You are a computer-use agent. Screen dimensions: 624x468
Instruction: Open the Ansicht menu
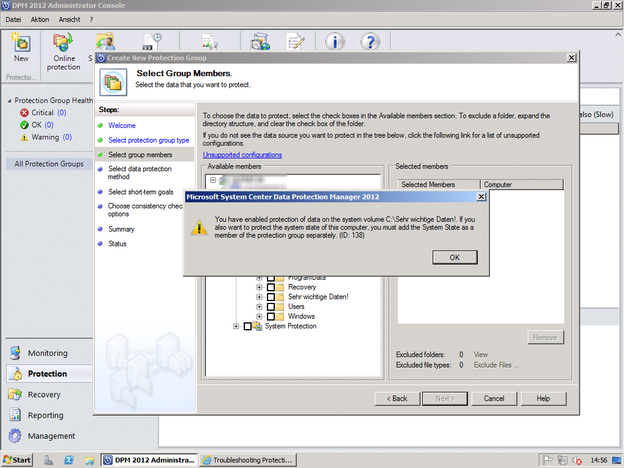click(x=69, y=19)
